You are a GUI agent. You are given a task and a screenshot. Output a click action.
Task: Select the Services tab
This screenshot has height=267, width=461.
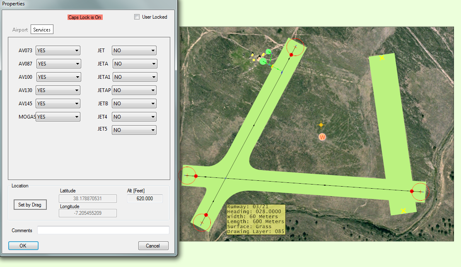point(42,30)
